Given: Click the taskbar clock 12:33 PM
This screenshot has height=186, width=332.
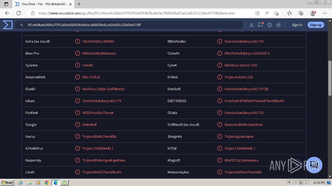Looking at the screenshot, I should coord(319,183).
